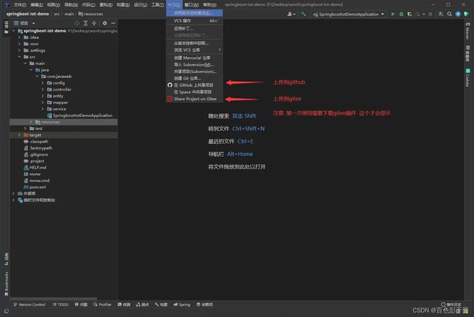474x317 pixels.
Task: Open the Profiler tool tab
Action: pos(103,304)
